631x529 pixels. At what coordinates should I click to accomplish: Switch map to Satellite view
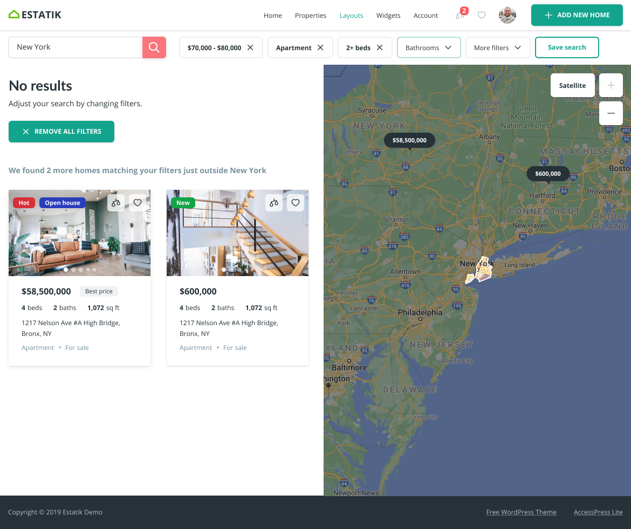(x=572, y=85)
